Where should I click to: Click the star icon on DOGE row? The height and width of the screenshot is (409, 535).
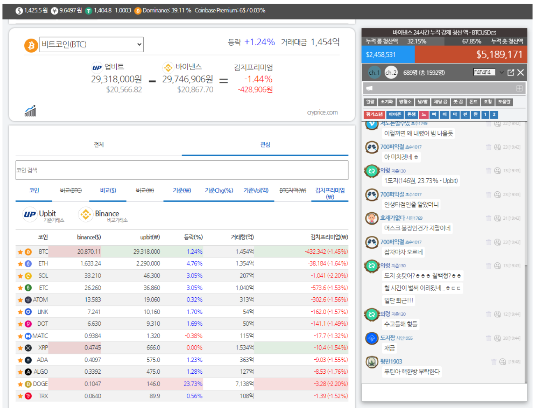pos(20,384)
